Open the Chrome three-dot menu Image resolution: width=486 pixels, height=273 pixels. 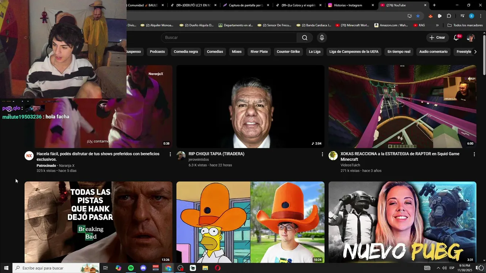coord(480,16)
